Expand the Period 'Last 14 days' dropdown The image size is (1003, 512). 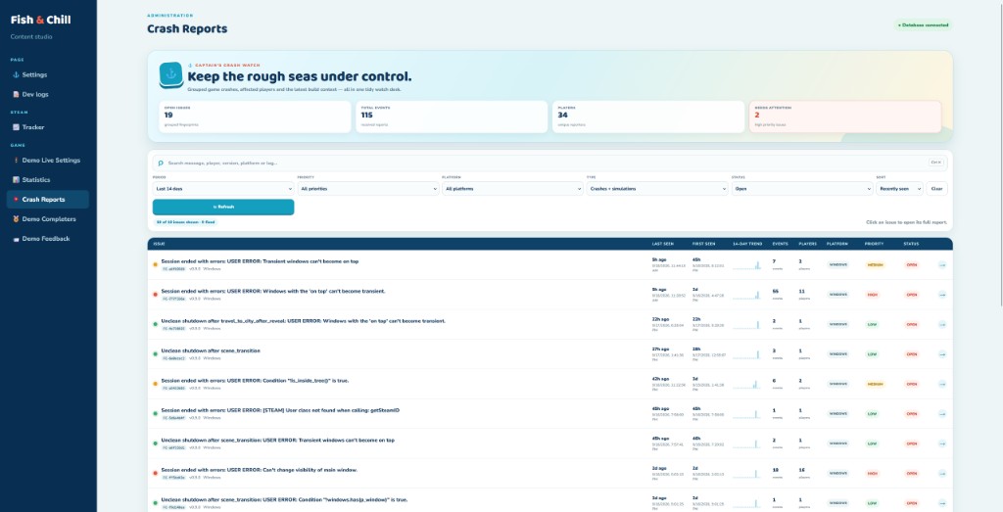pos(223,189)
